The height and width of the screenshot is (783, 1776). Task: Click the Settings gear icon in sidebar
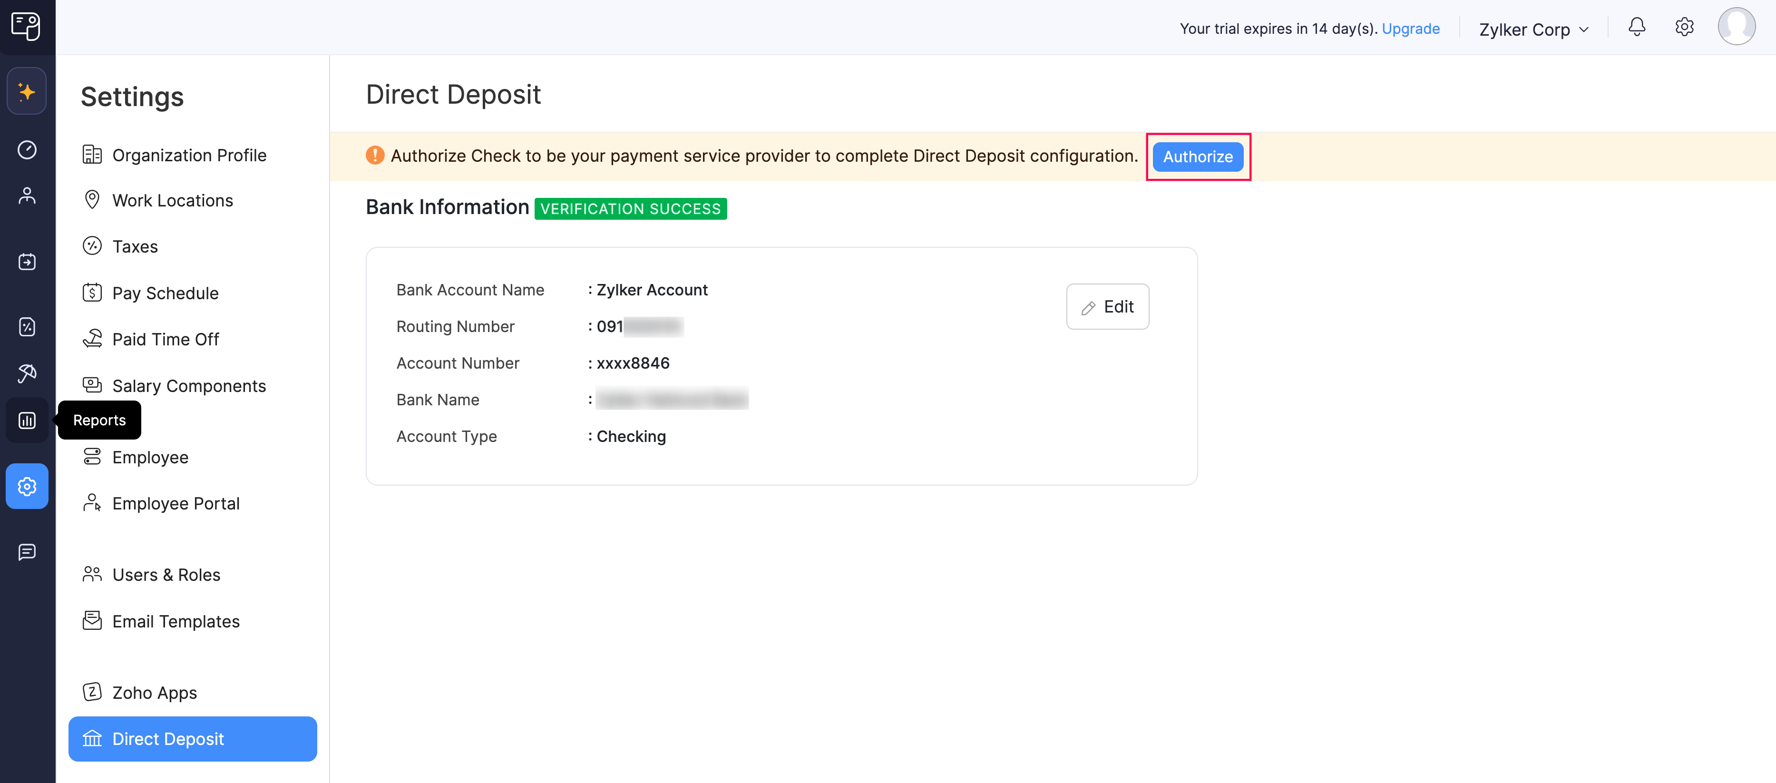pos(27,486)
